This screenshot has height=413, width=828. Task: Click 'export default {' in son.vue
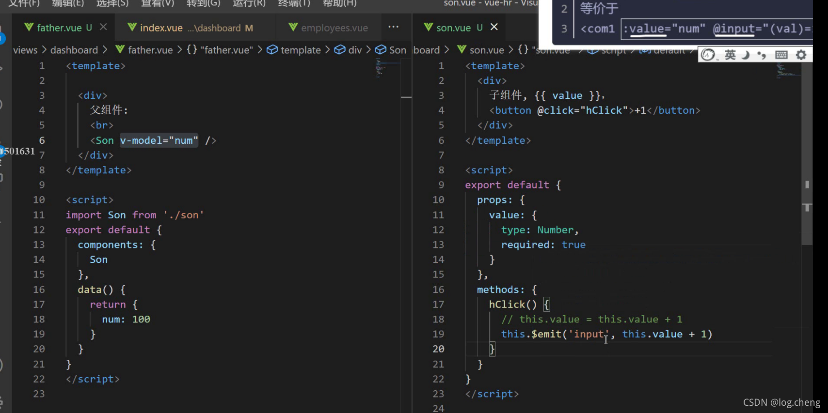pyautogui.click(x=513, y=185)
